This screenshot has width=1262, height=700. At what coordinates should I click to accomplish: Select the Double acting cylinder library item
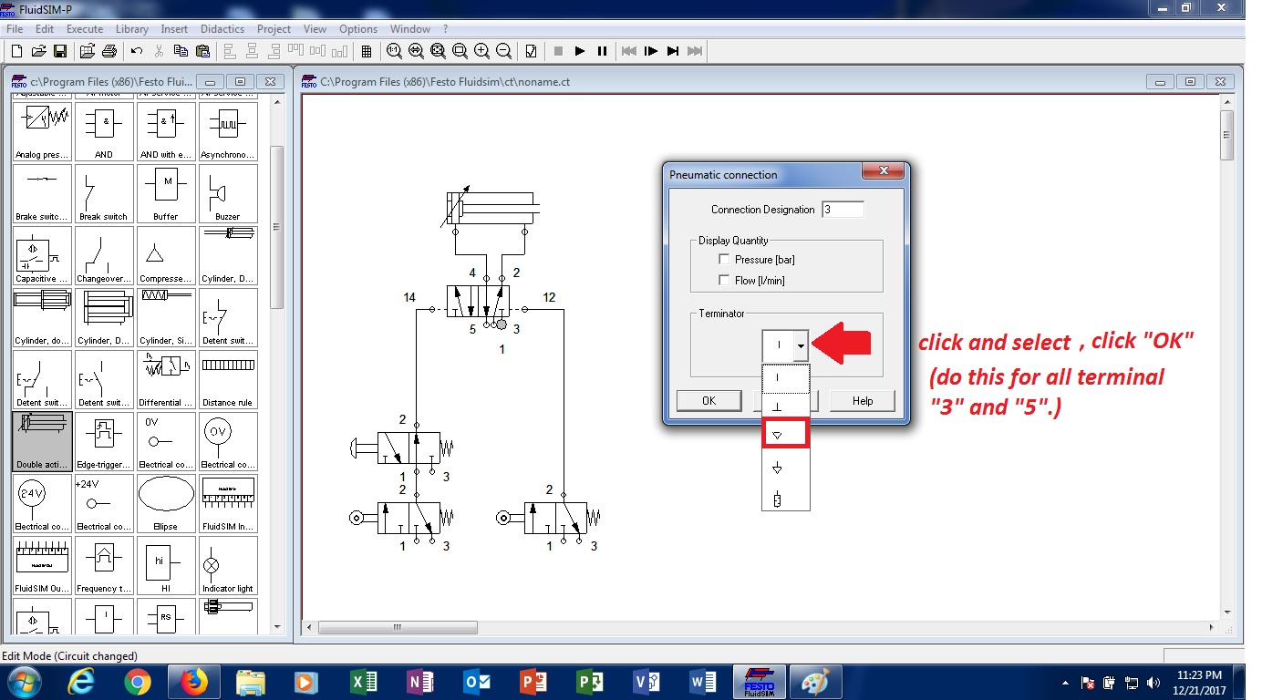[x=42, y=441]
